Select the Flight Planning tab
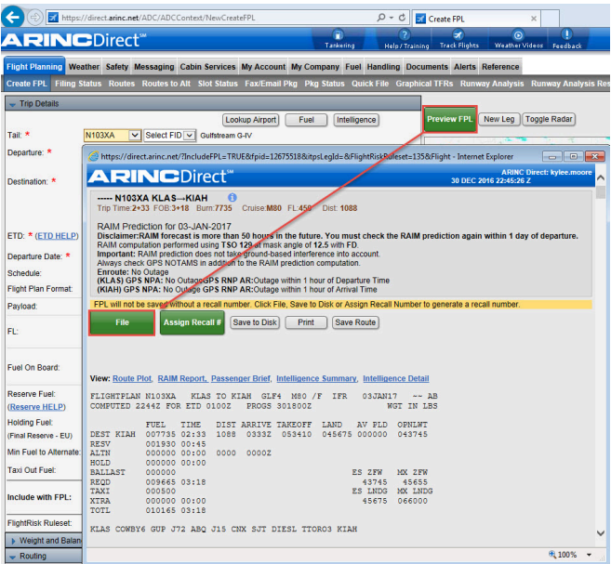The height and width of the screenshot is (564, 611). [34, 67]
